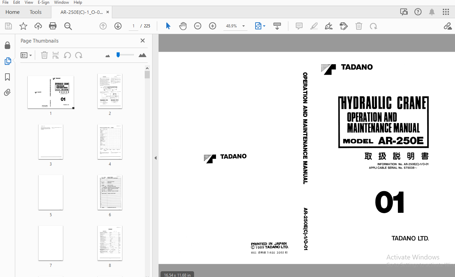Image resolution: width=455 pixels, height=277 pixels.
Task: Click the edit stamp tool icon
Action: coord(344,26)
